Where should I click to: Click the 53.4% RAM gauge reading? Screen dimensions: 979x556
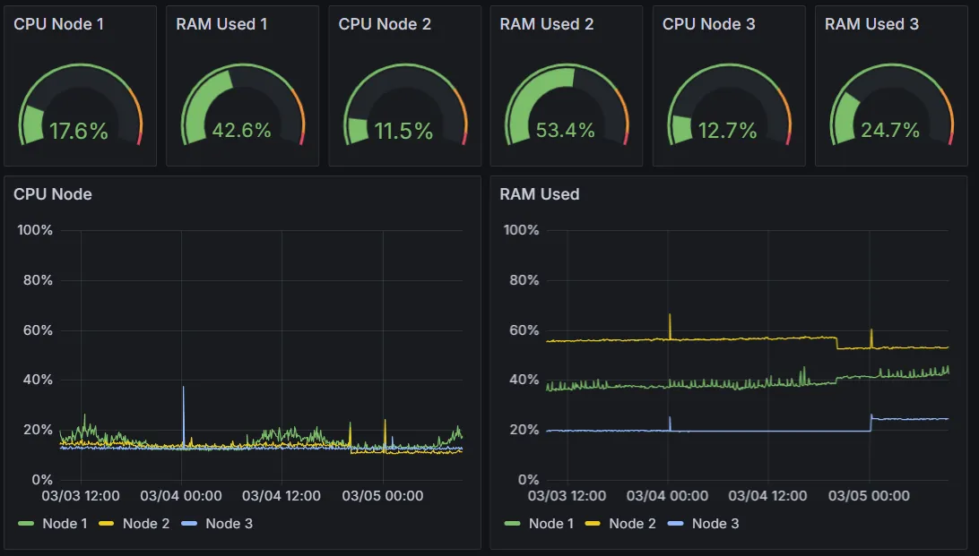tap(566, 131)
